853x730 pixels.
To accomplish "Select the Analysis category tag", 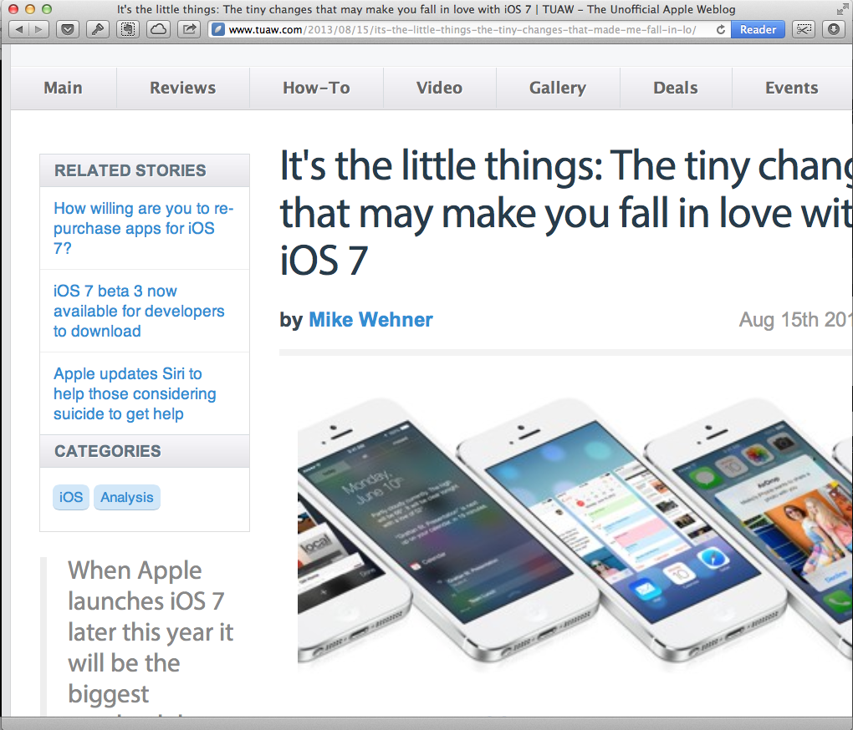I will (127, 498).
